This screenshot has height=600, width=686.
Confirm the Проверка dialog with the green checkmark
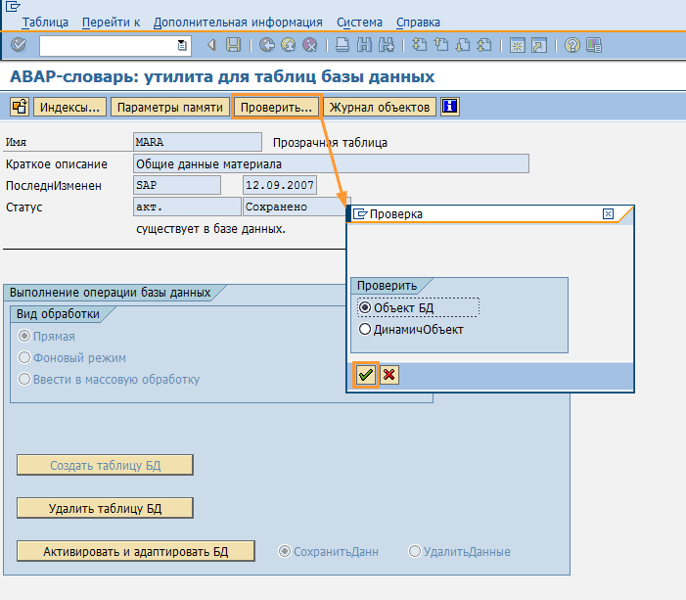[x=366, y=375]
